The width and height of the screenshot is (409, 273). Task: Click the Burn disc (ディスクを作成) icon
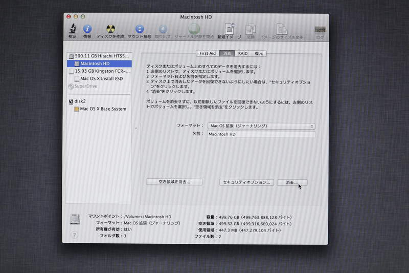pyautogui.click(x=110, y=30)
